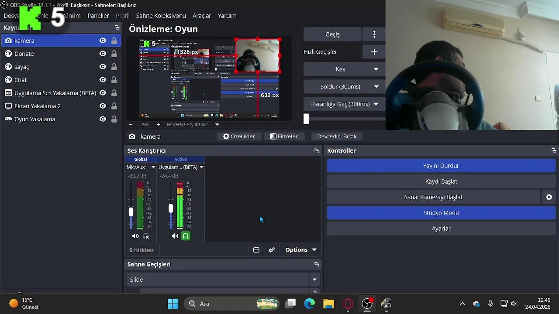Image resolution: width=559 pixels, height=314 pixels.
Task: Open Mic/Aux channel dropdown arrow
Action: pyautogui.click(x=153, y=167)
